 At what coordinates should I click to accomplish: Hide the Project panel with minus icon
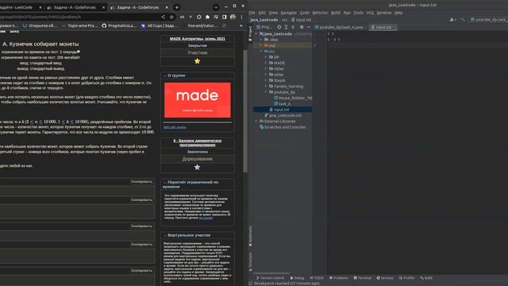coord(309,27)
